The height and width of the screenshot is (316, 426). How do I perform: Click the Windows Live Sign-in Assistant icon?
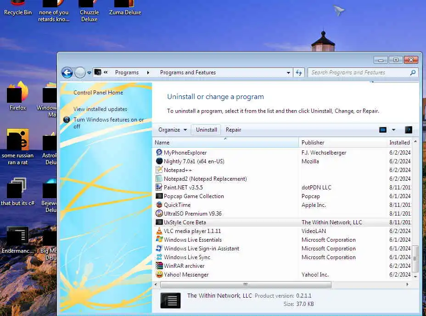point(159,249)
